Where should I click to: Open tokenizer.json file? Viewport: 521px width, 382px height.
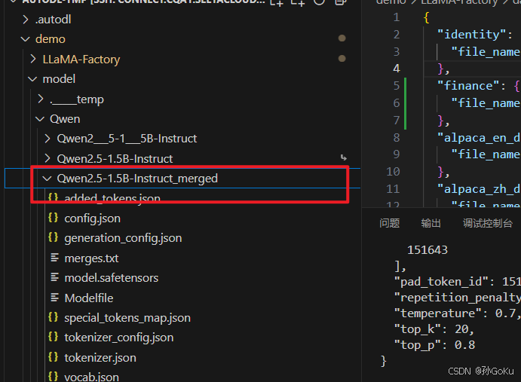pyautogui.click(x=100, y=358)
